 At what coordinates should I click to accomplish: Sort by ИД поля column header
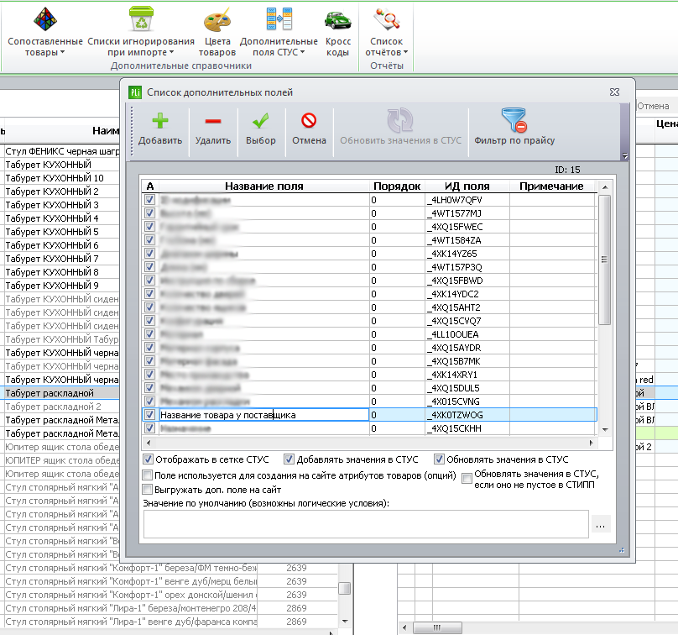coord(467,186)
